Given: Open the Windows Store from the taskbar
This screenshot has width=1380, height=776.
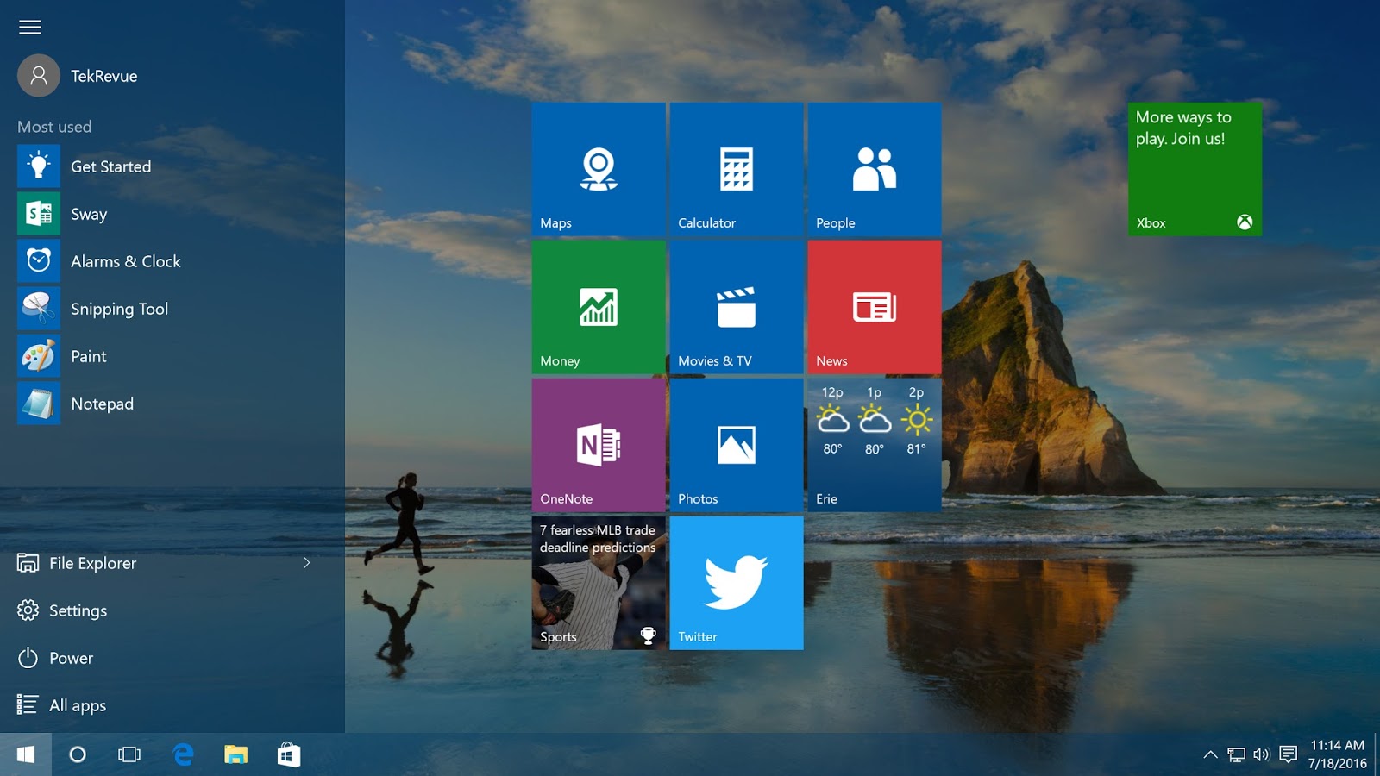Looking at the screenshot, I should tap(287, 754).
